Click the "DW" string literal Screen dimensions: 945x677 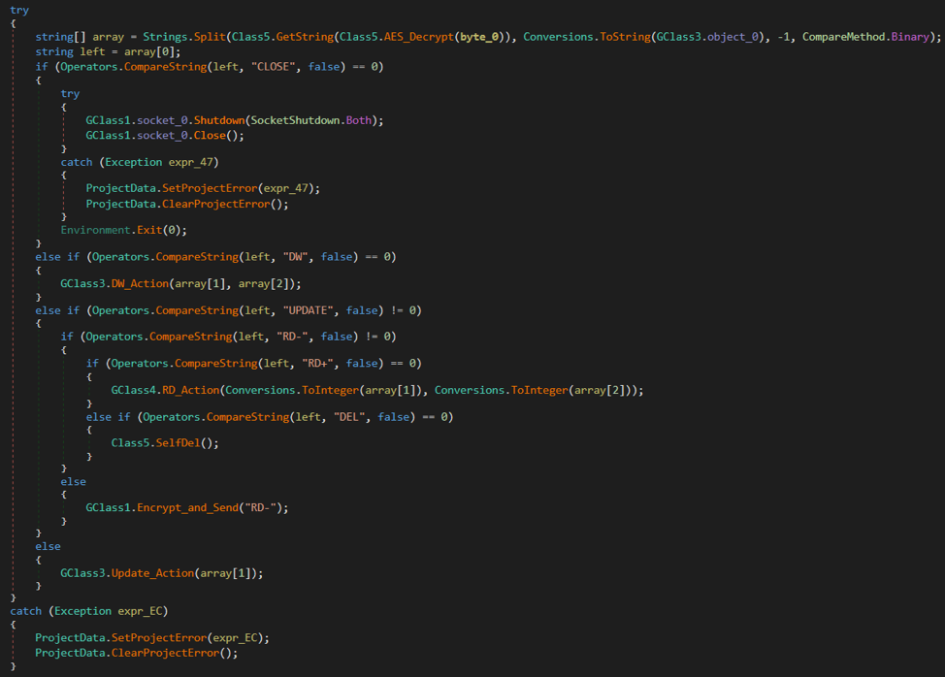pos(295,257)
